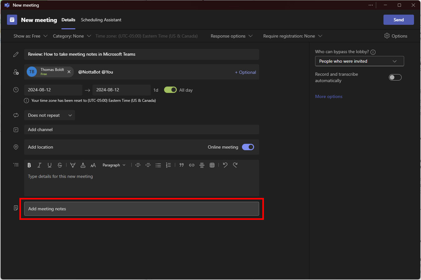Open the Does not repeat dropdown
The height and width of the screenshot is (280, 421).
50,115
